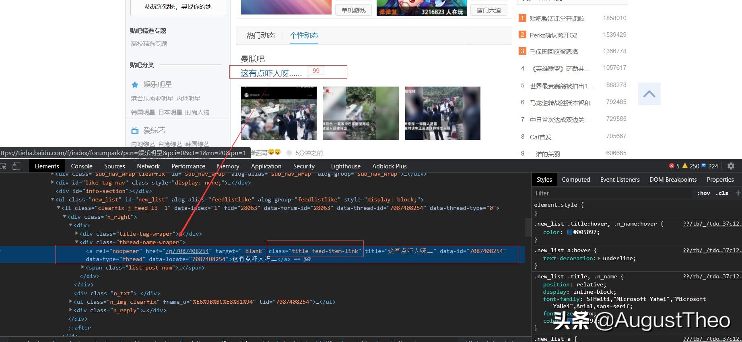Click the rank 1 orange badge
The width and height of the screenshot is (742, 342).
pyautogui.click(x=522, y=18)
